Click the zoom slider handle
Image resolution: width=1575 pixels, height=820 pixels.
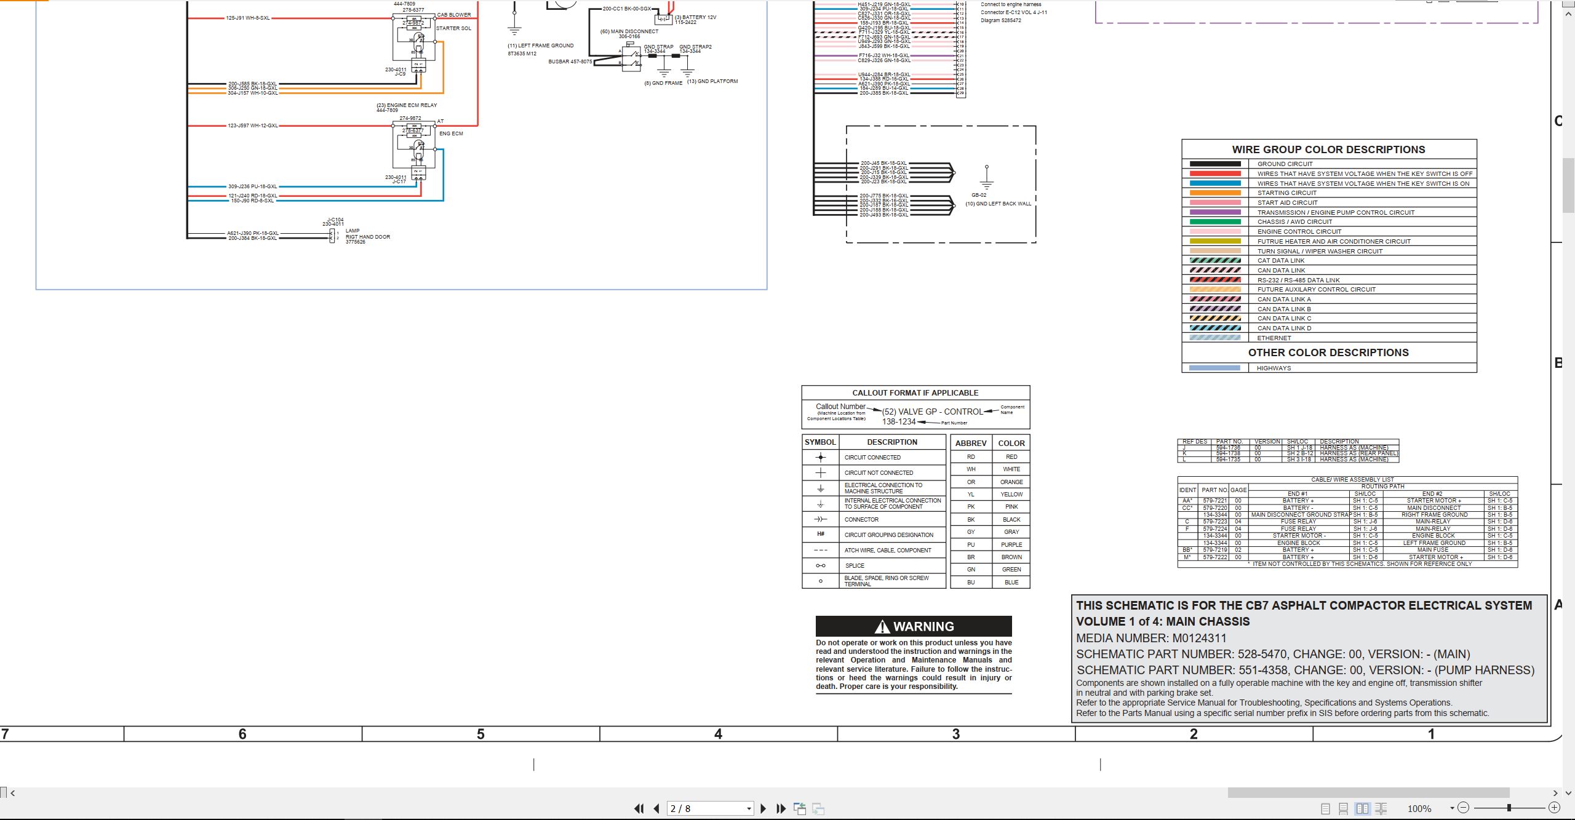[x=1509, y=808]
